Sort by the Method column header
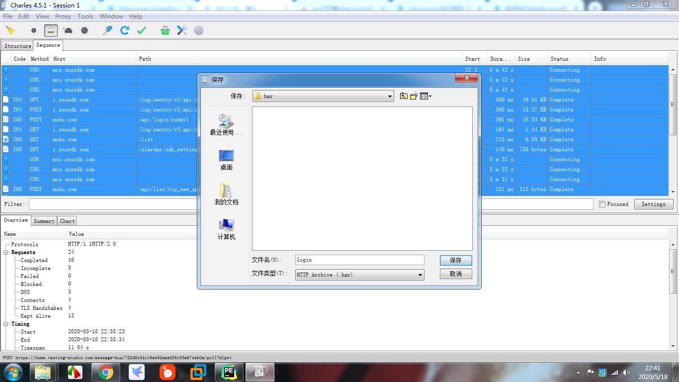 click(40, 59)
